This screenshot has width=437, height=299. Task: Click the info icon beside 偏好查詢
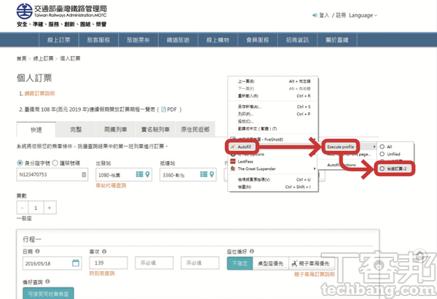(47, 281)
